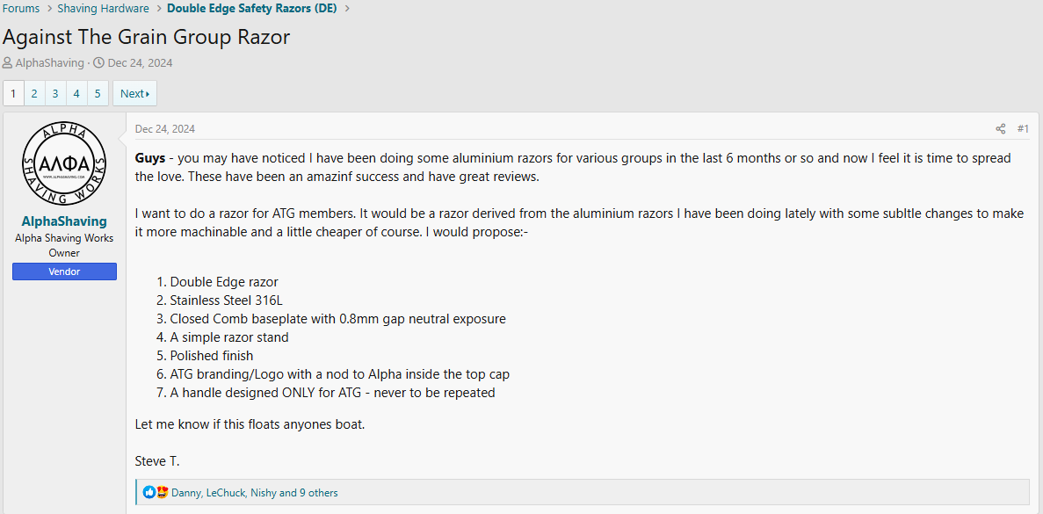Open Shaving Hardware breadcrumb link
This screenshot has height=514, width=1043.
(x=103, y=9)
